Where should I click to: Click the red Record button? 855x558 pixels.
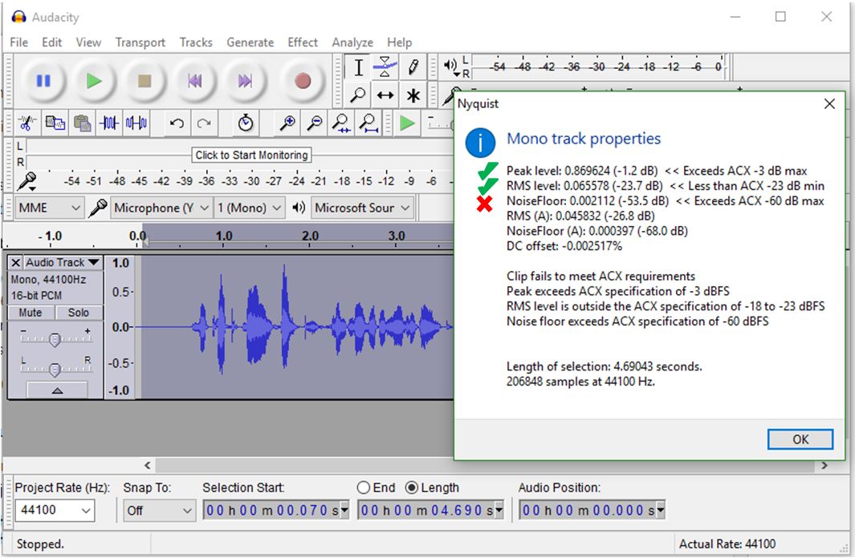pyautogui.click(x=302, y=80)
